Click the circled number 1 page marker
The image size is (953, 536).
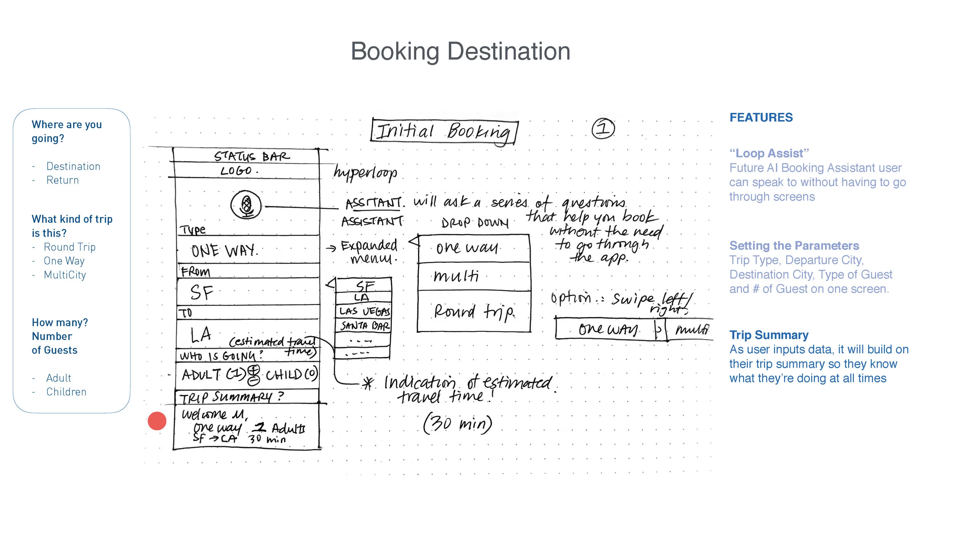coord(603,128)
